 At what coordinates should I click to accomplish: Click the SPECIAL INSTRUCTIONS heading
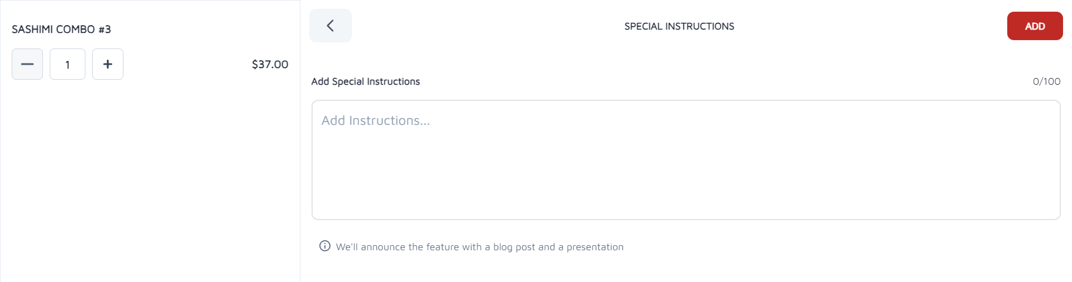coord(679,26)
